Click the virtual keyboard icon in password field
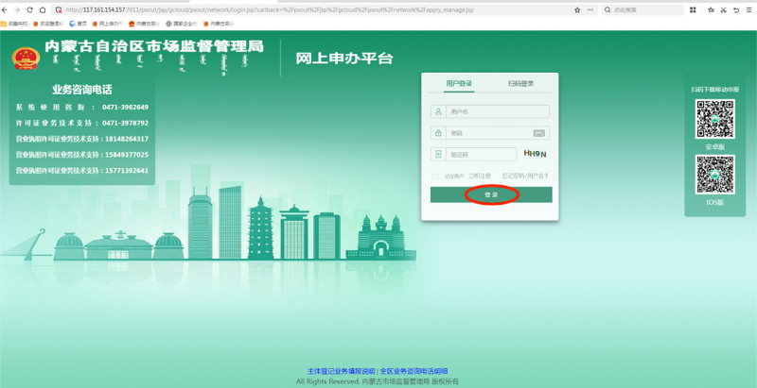The width and height of the screenshot is (757, 388). point(538,133)
